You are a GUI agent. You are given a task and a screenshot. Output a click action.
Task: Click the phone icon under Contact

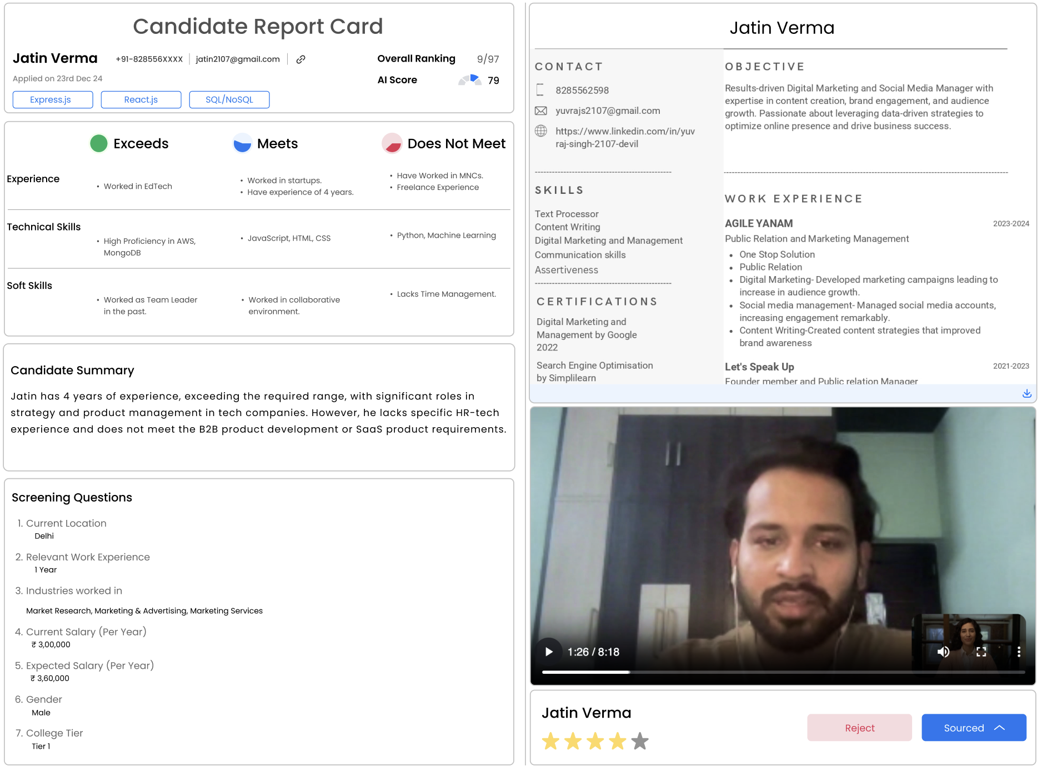pyautogui.click(x=541, y=90)
